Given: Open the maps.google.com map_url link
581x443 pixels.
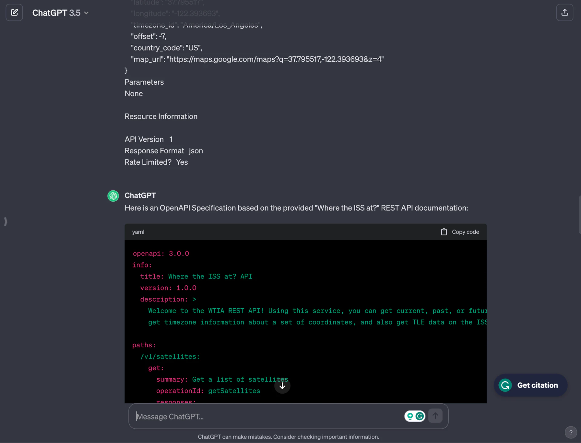Looking at the screenshot, I should 275,59.
